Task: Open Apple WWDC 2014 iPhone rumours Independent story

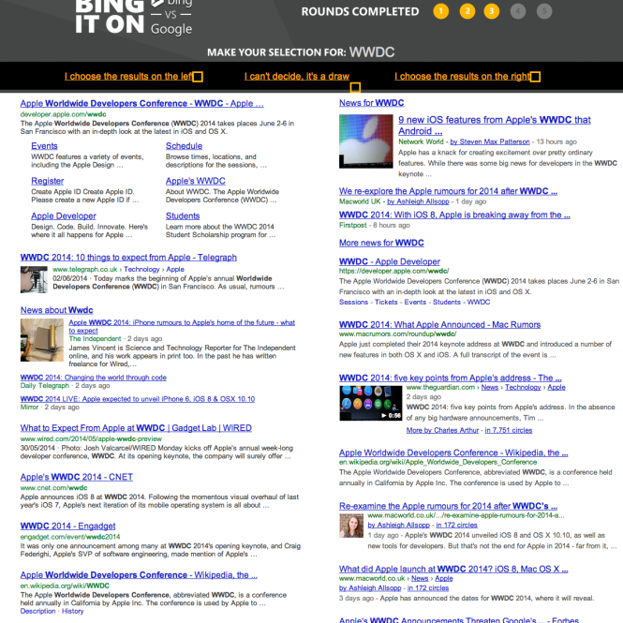Action: tap(182, 326)
